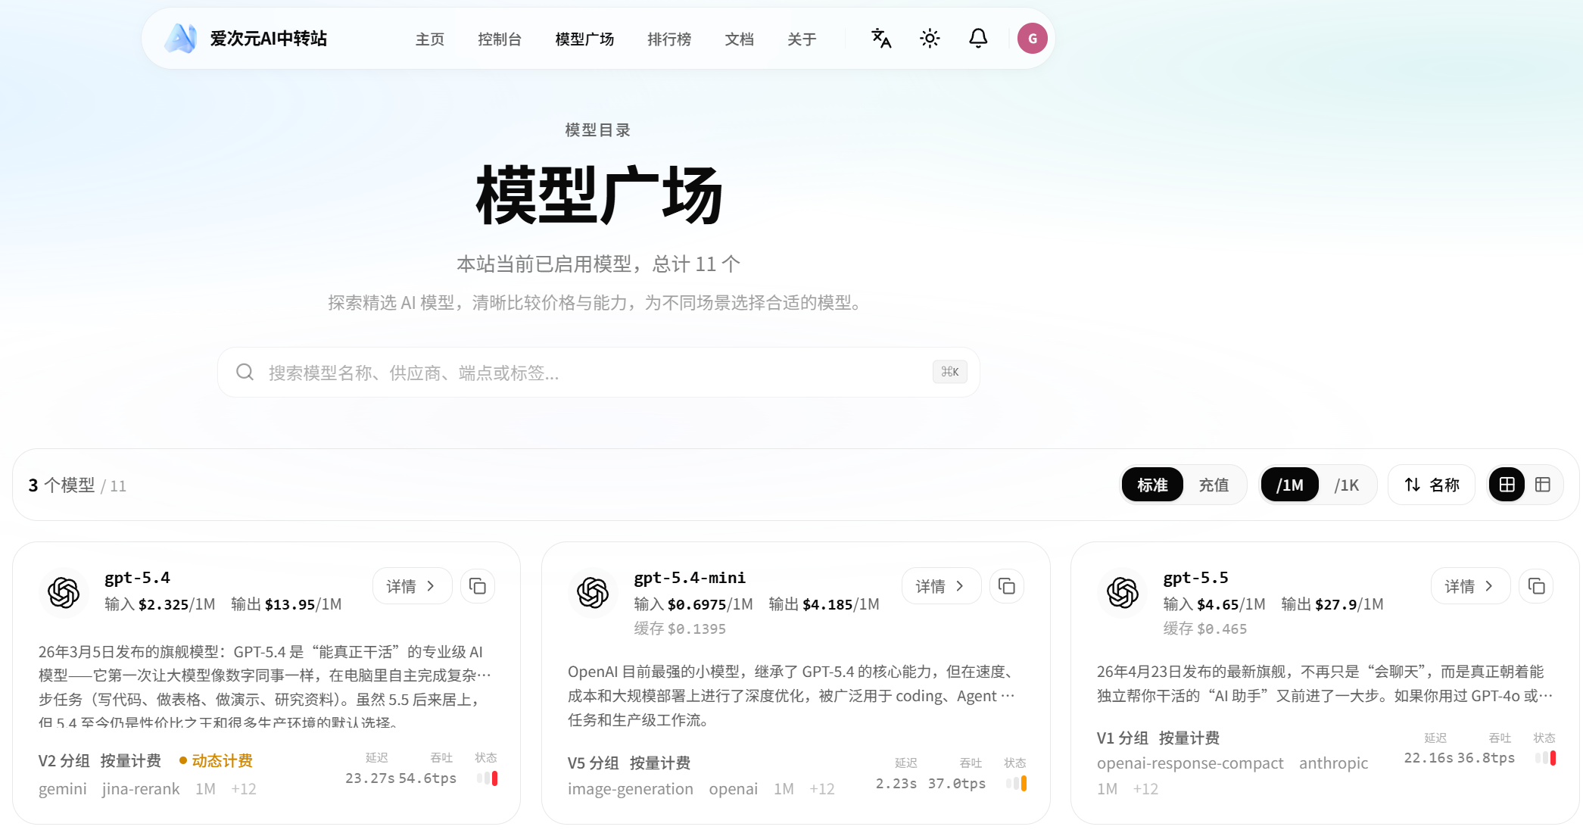
Task: Open the 排行榜 nav item
Action: 669,39
